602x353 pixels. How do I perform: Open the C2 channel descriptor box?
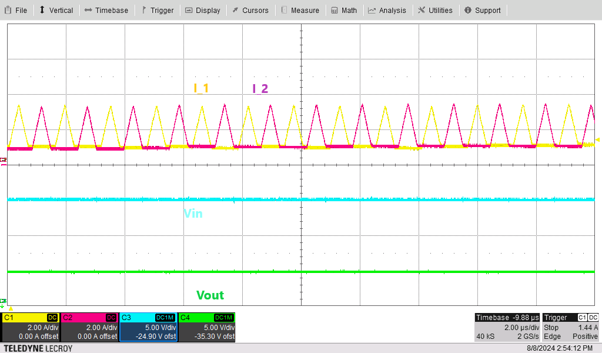click(89, 327)
